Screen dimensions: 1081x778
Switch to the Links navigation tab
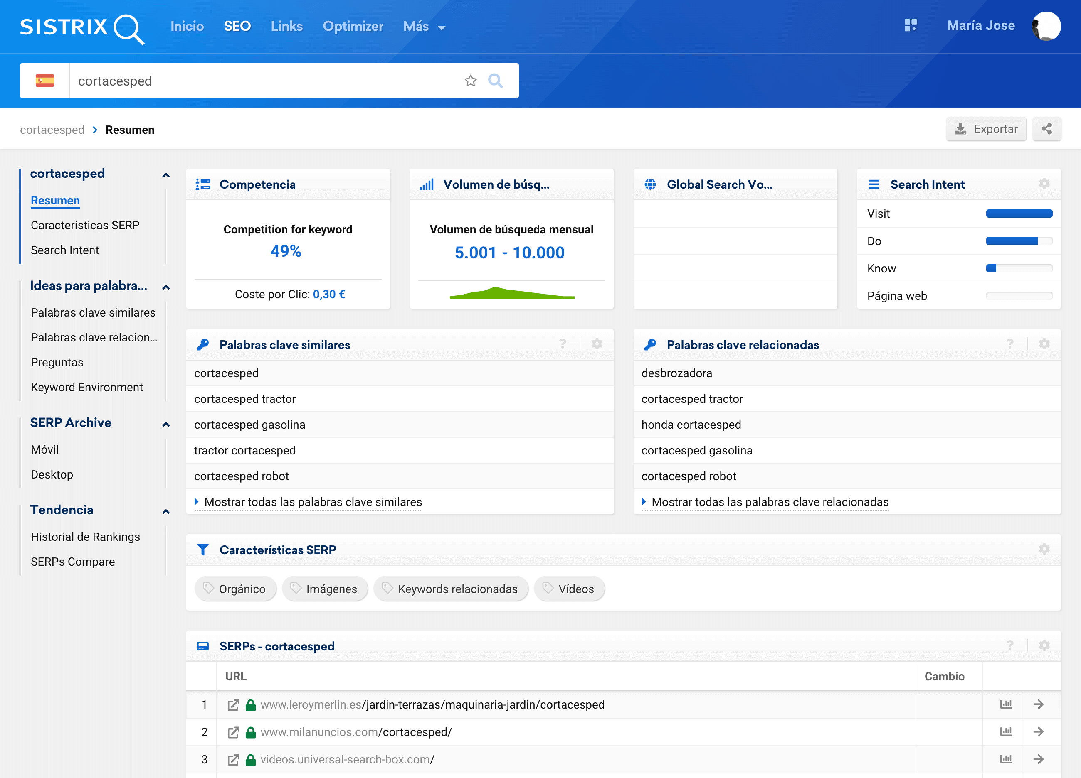[x=286, y=26]
